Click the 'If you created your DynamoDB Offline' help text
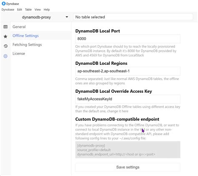This screenshot has width=198, height=176. coord(128,109)
